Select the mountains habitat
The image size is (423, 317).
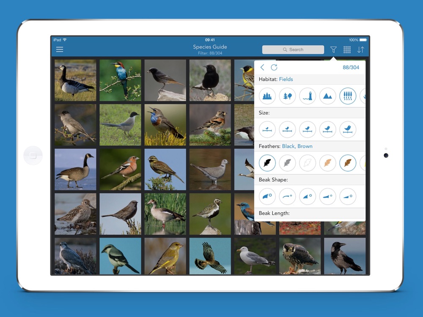tap(327, 96)
